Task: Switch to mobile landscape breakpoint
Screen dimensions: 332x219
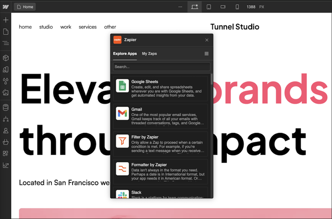Action: [223, 7]
